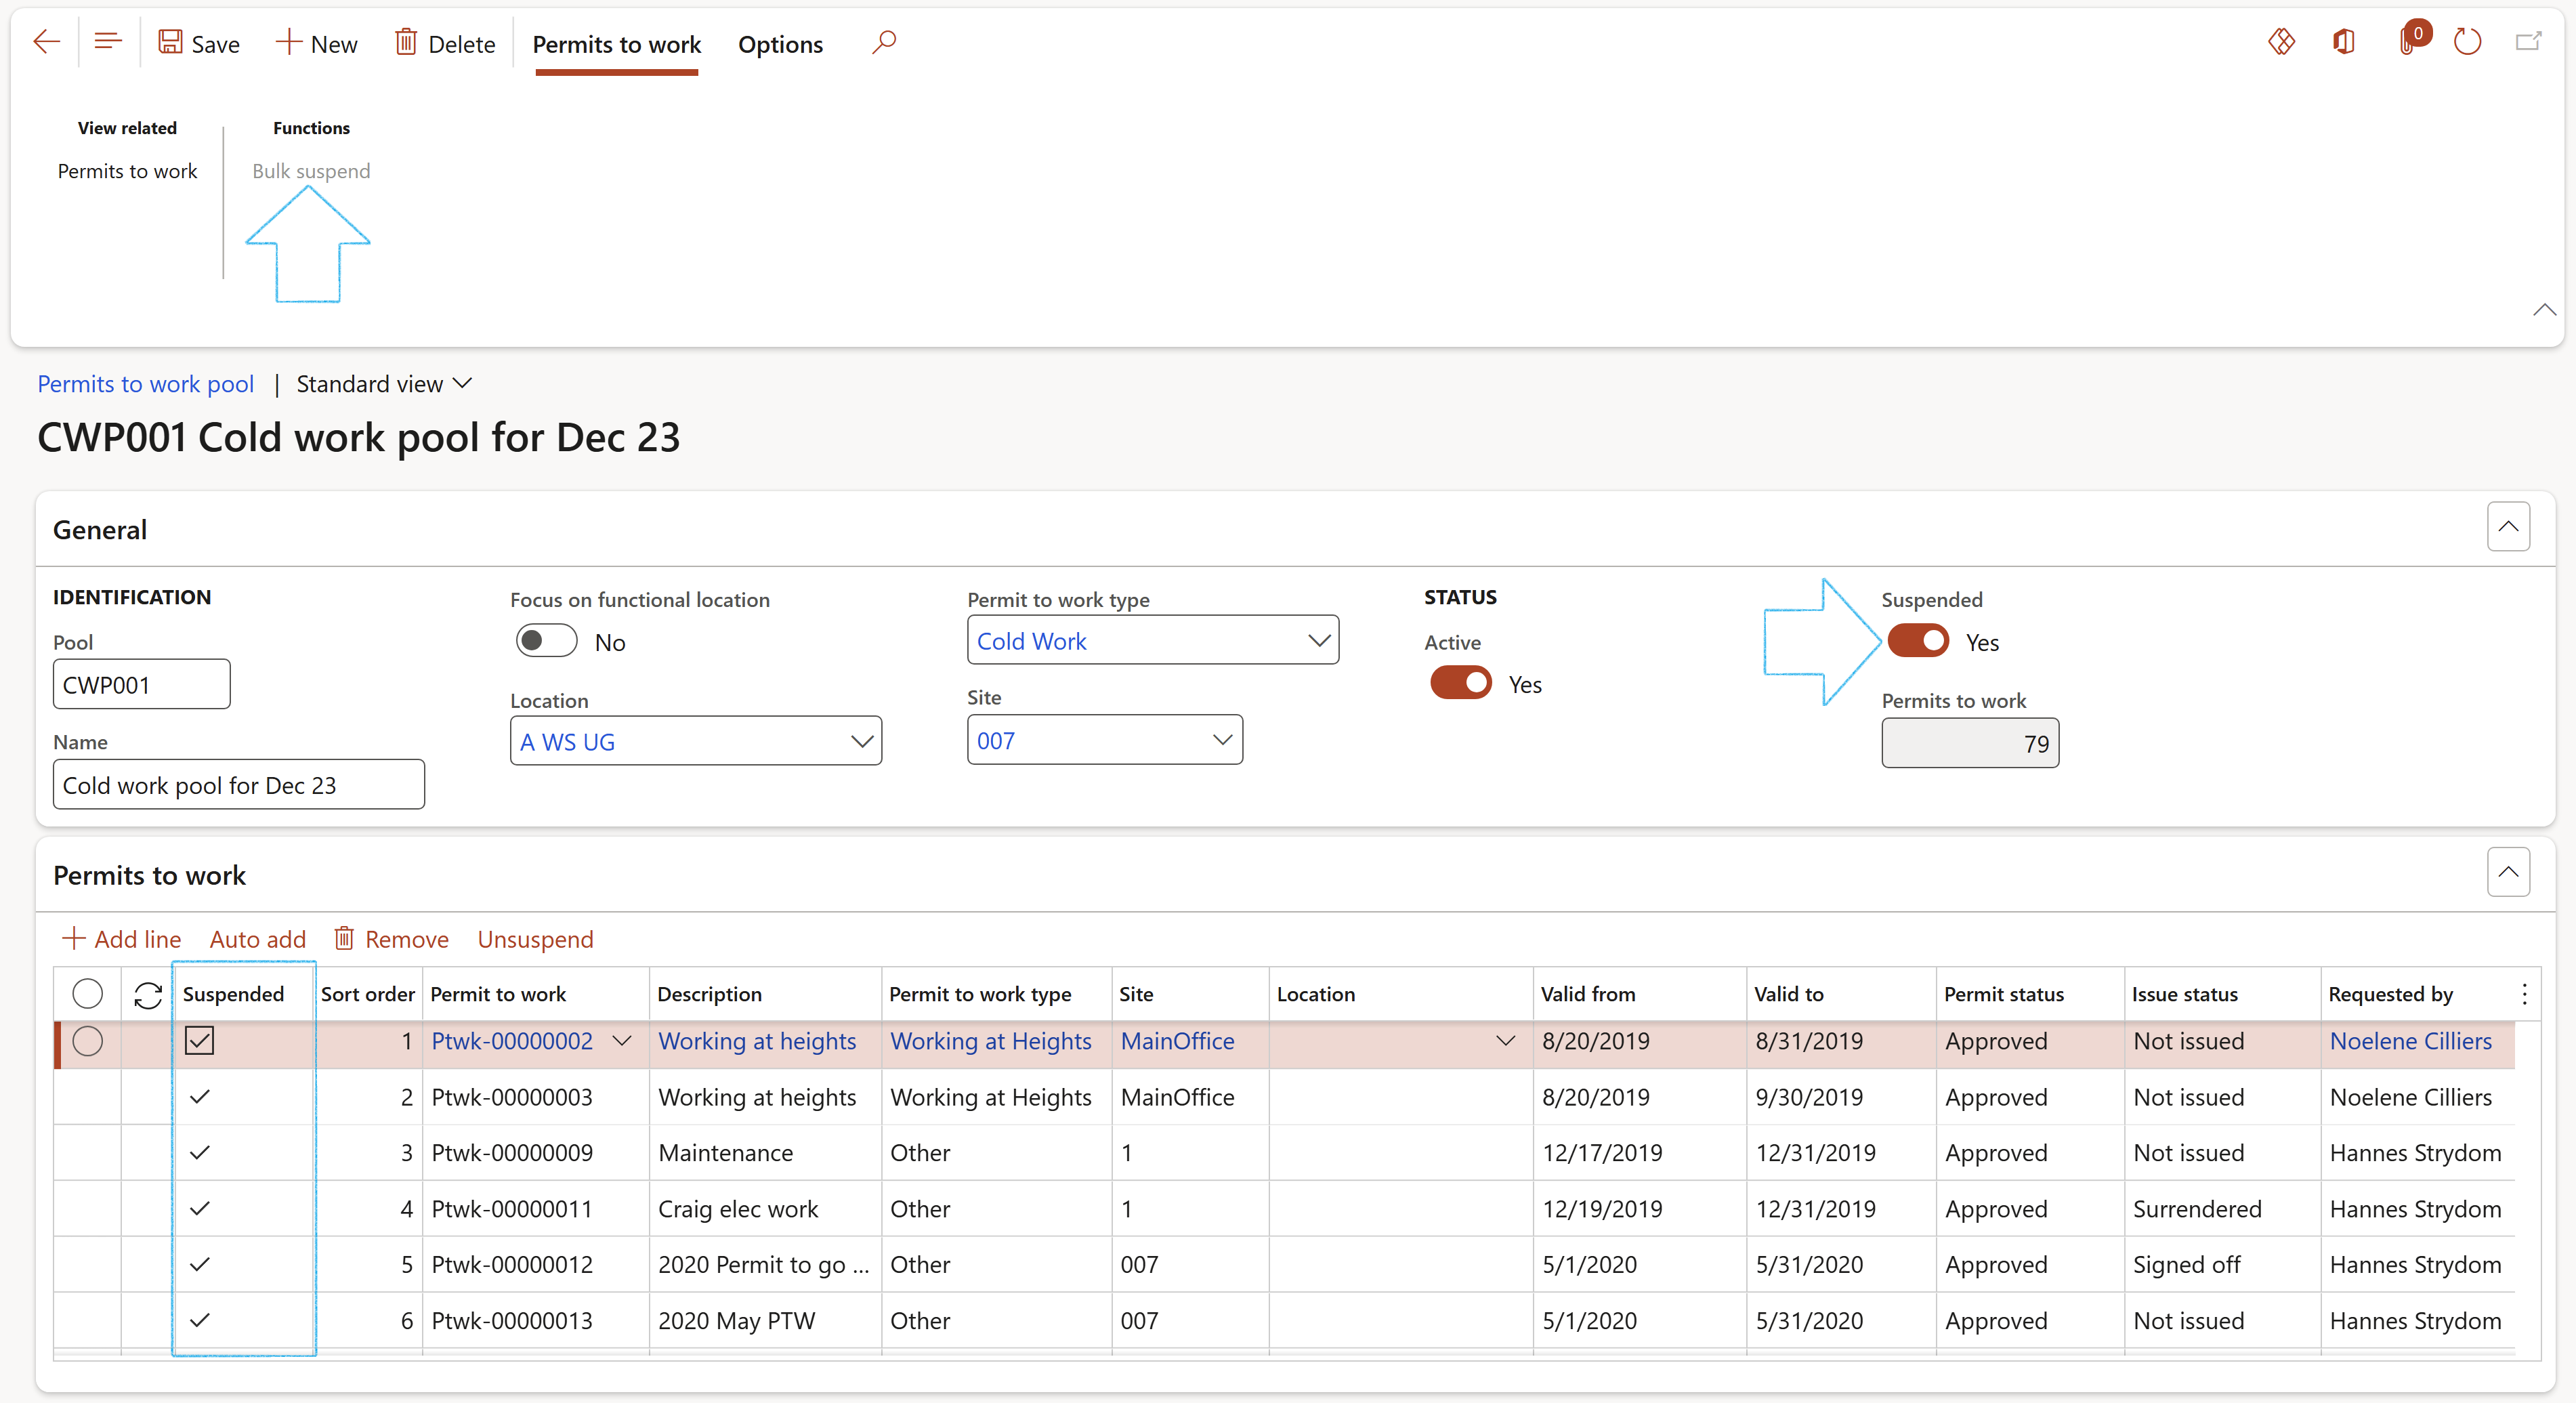Image resolution: width=2576 pixels, height=1403 pixels.
Task: Click the Search magnifier icon
Action: tap(881, 43)
